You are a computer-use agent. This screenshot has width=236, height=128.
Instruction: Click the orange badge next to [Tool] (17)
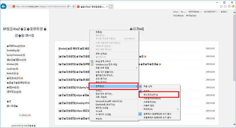click(22, 78)
